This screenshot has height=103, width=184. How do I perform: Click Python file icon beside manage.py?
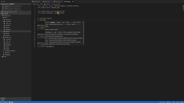(x=3, y=55)
